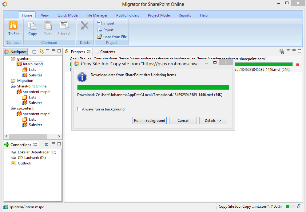Open the File Manager tab
The width and height of the screenshot is (306, 212).
click(97, 15)
